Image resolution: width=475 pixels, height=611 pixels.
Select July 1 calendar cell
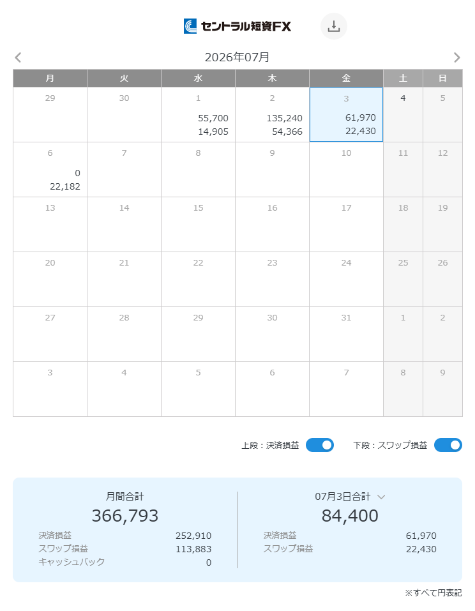[x=198, y=114]
